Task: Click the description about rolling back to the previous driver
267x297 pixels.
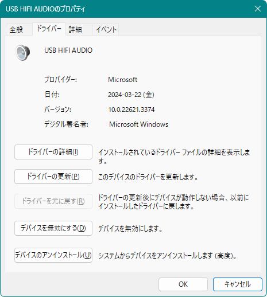Action: (x=173, y=202)
